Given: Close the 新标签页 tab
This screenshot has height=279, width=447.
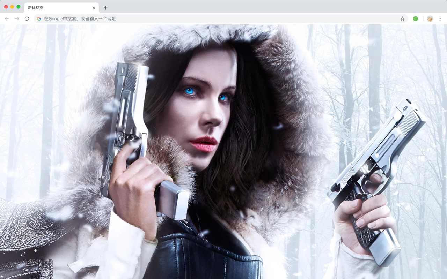Looking at the screenshot, I should coord(94,8).
